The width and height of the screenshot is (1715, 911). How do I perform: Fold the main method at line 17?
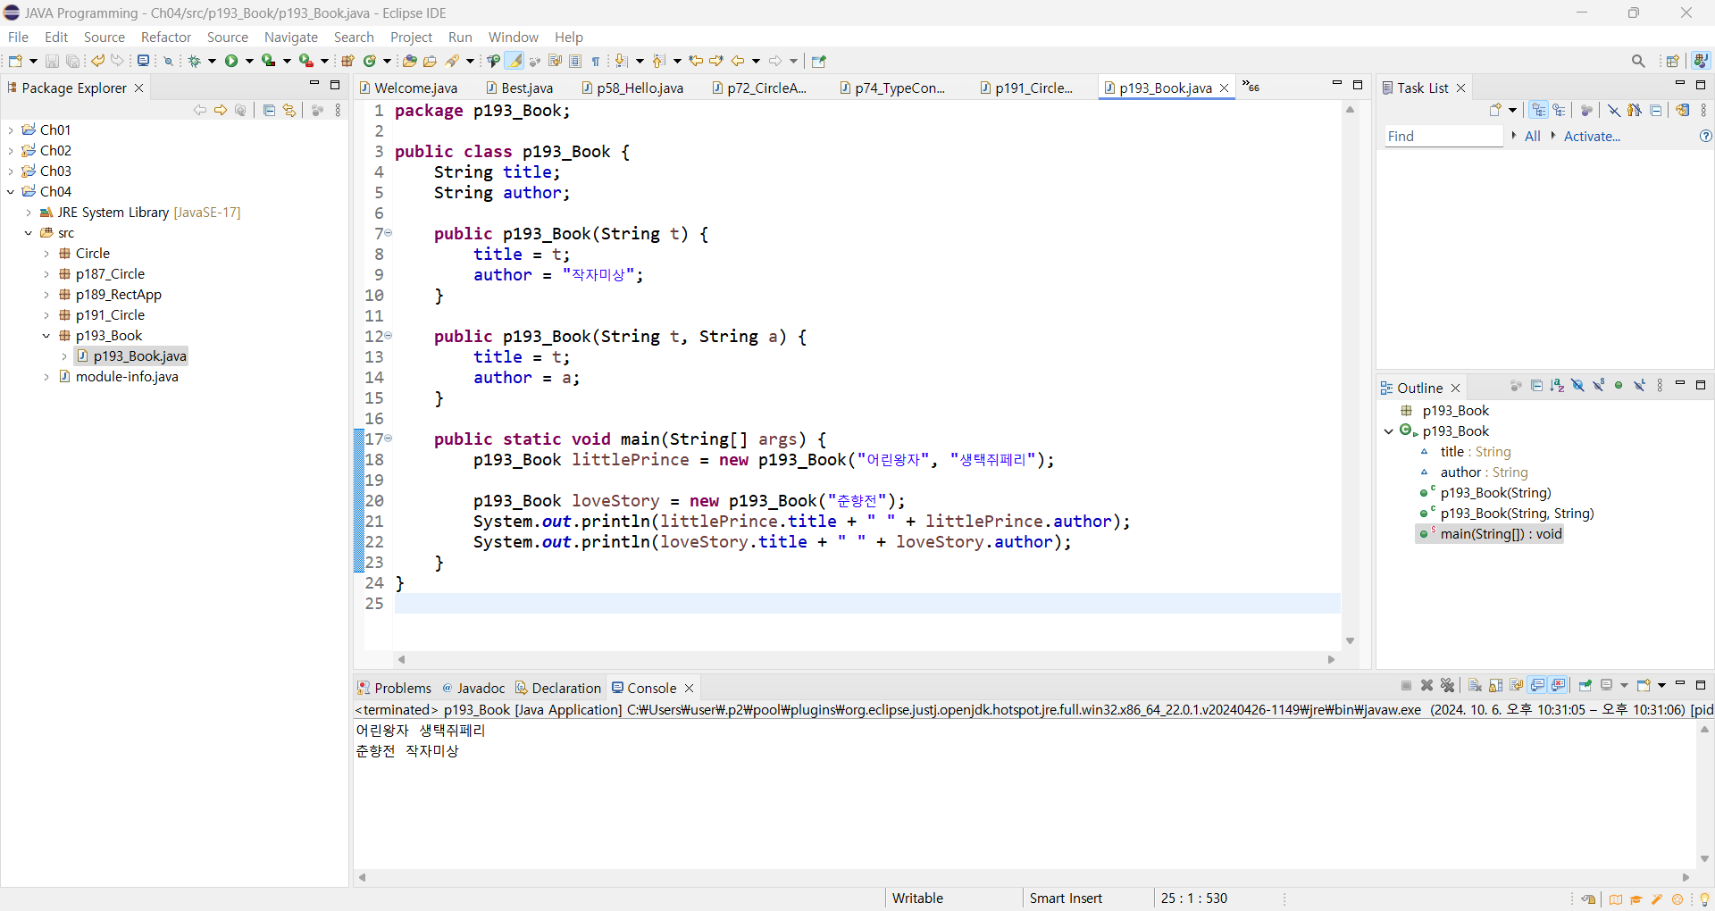click(x=389, y=439)
